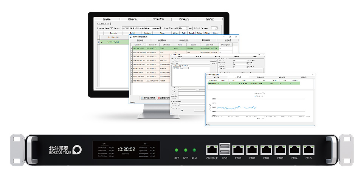Click the BDSTAR TIME logo
The height and width of the screenshot is (181, 363).
coord(65,150)
